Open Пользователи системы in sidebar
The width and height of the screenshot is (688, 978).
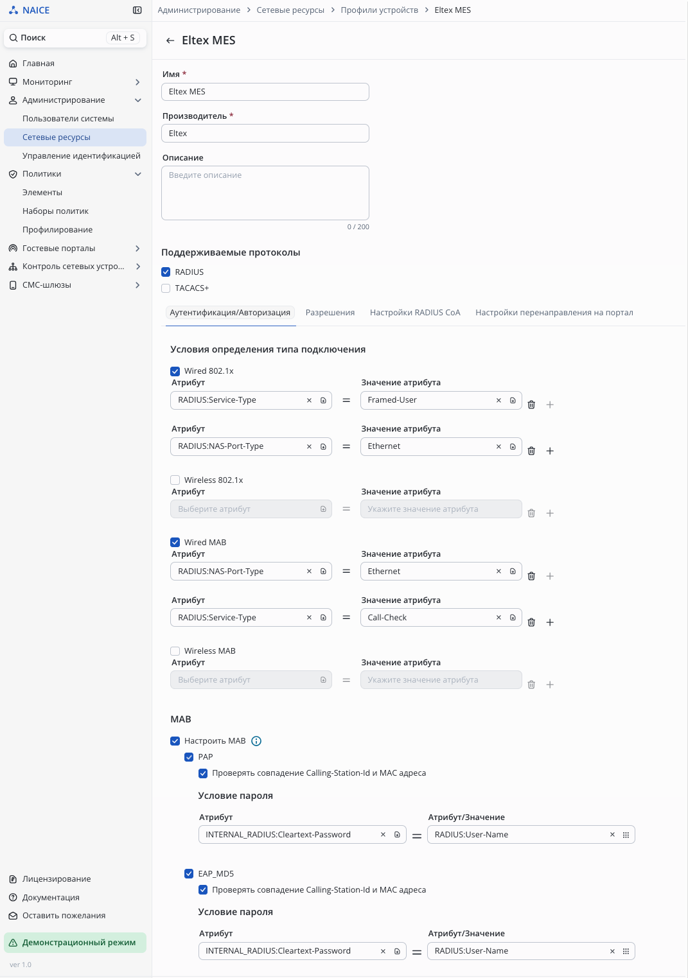[68, 119]
